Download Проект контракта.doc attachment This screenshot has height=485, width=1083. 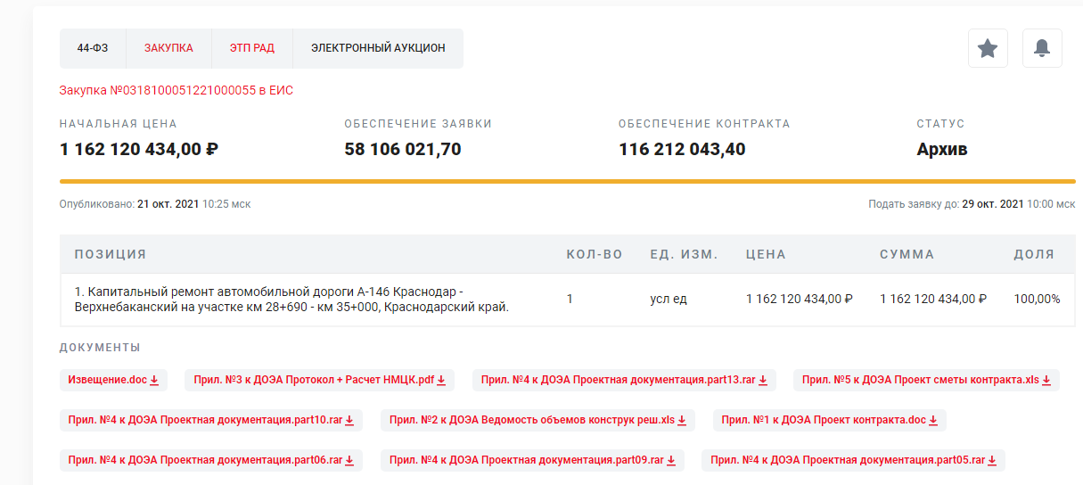point(829,420)
